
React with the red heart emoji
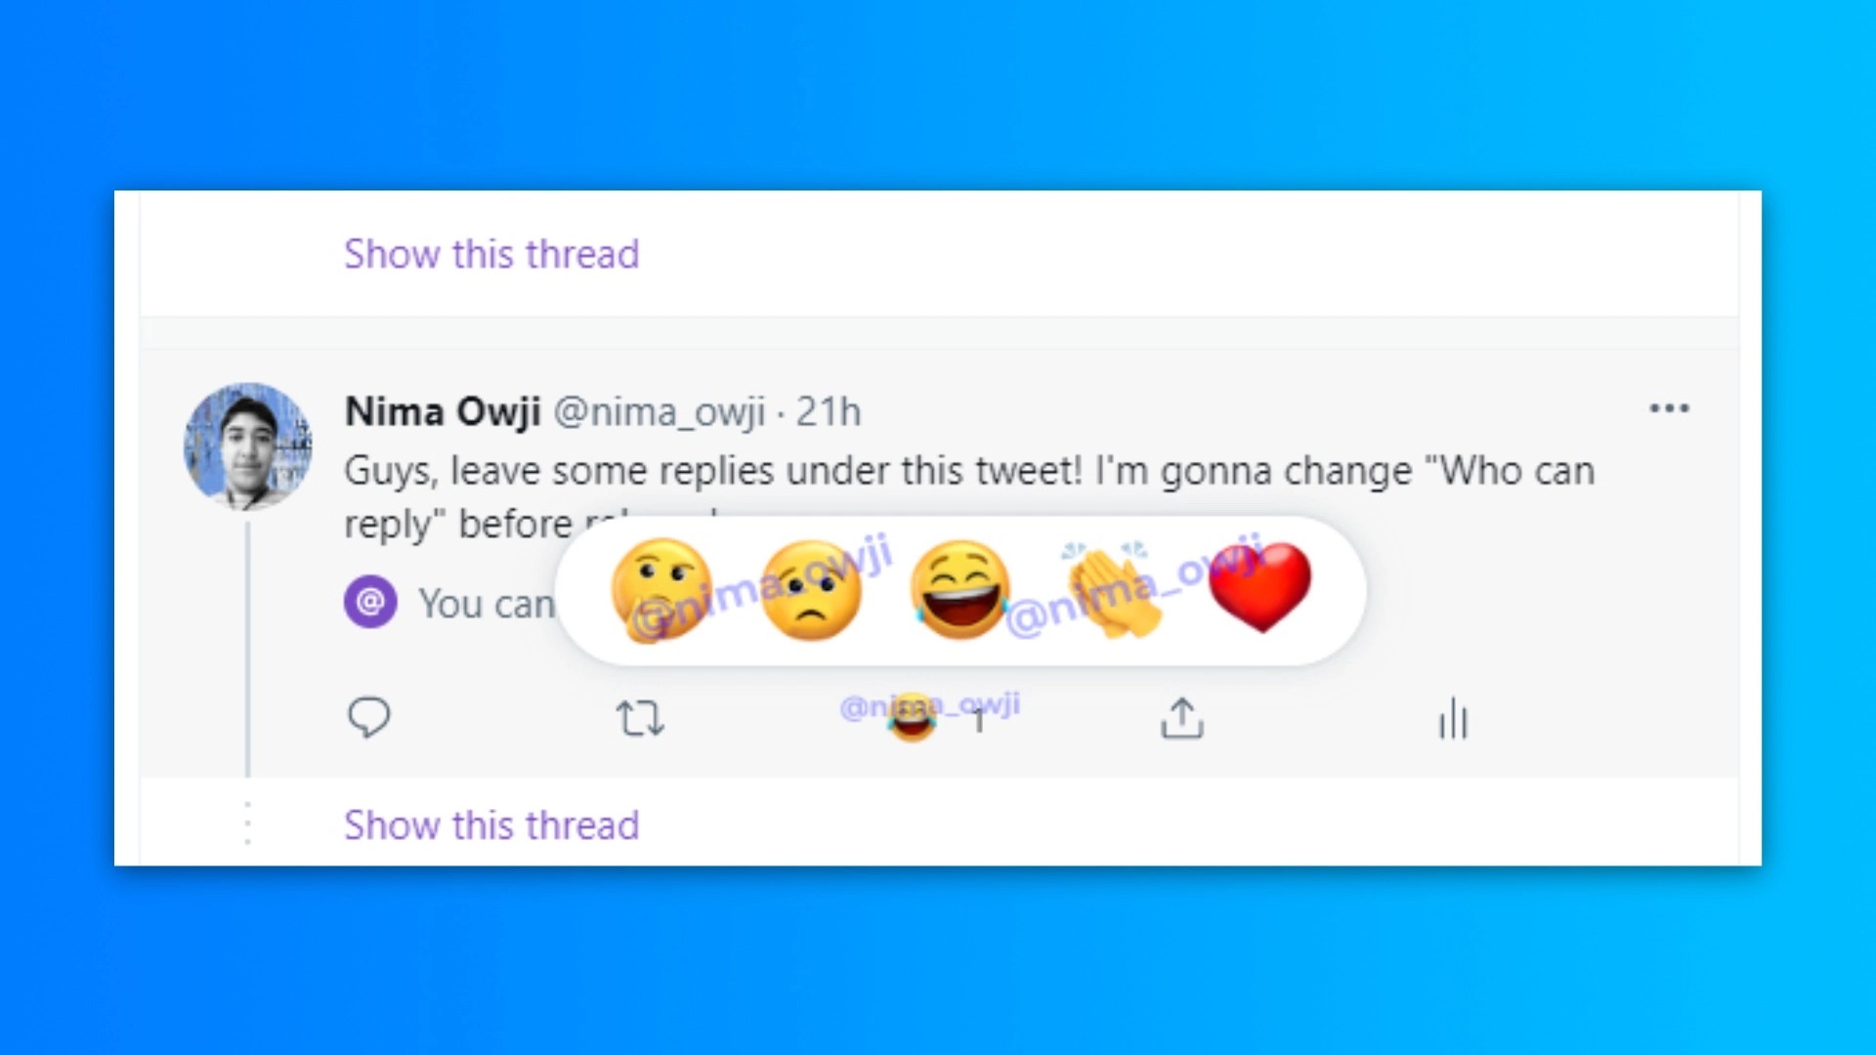1260,588
